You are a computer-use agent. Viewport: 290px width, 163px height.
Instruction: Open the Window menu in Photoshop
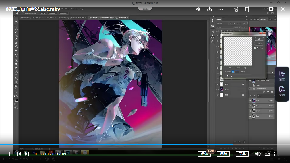[x=74, y=9]
